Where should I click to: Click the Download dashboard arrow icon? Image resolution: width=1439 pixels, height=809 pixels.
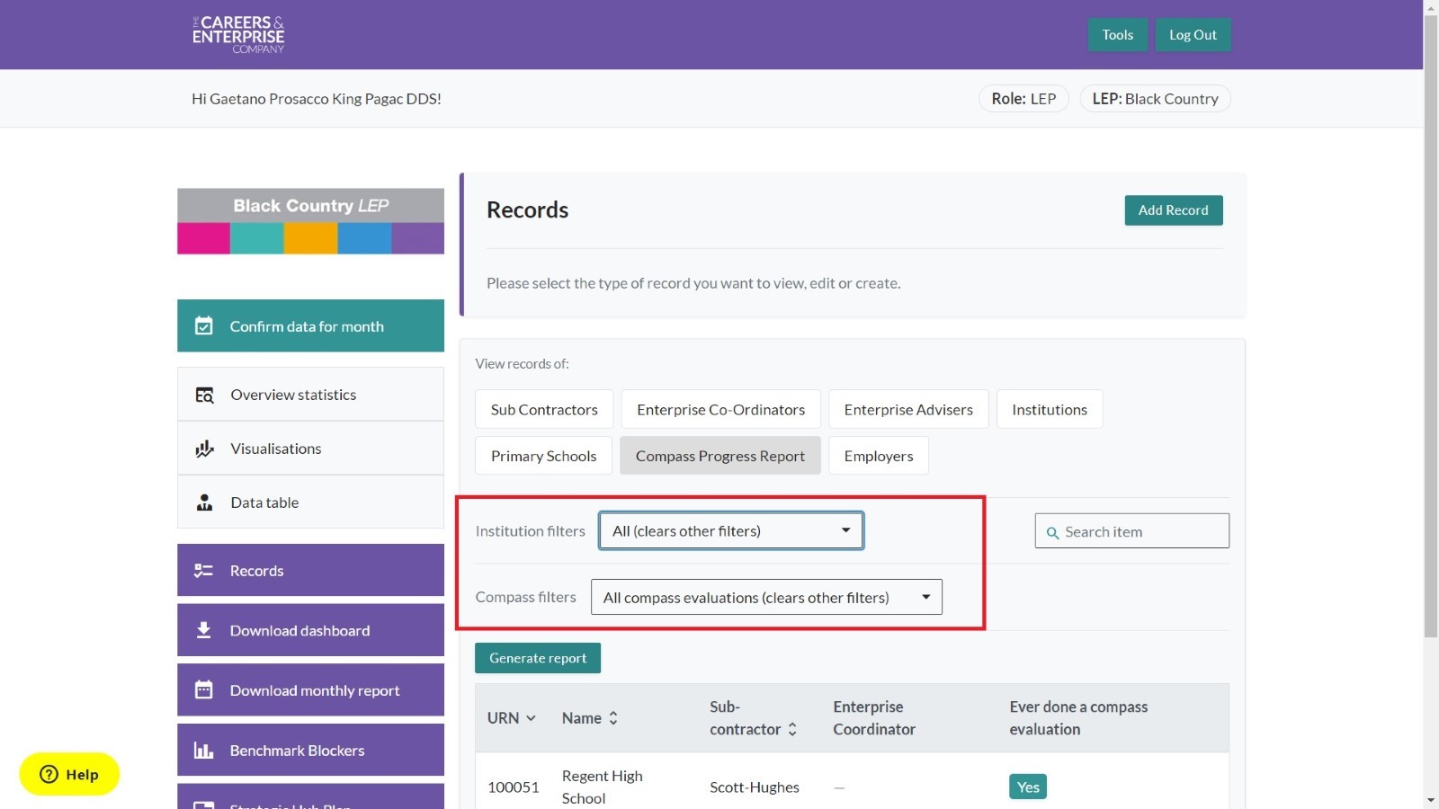click(204, 630)
